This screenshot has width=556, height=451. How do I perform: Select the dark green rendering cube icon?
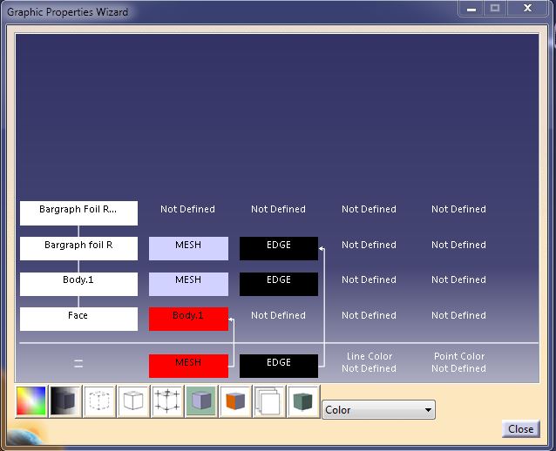click(x=303, y=401)
